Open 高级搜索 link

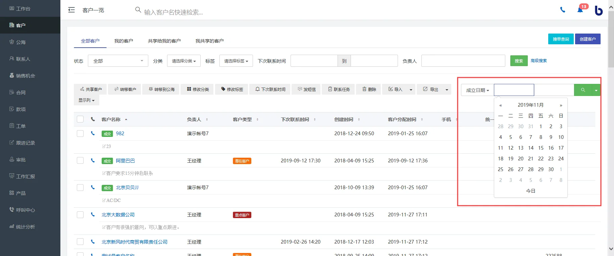coord(539,60)
